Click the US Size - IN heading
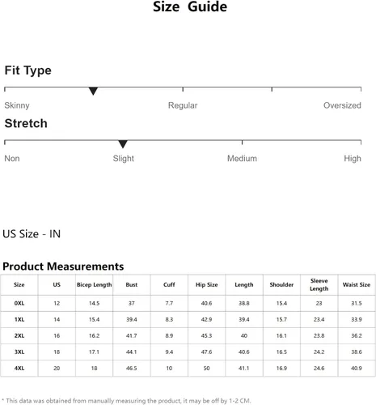Image resolution: width=376 pixels, height=405 pixels. click(32, 234)
